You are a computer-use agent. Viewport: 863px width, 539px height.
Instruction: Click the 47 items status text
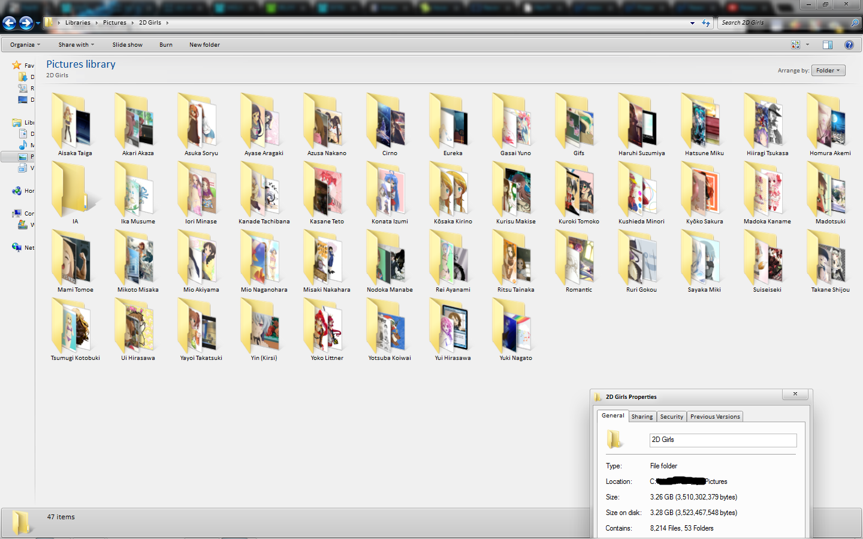[61, 517]
